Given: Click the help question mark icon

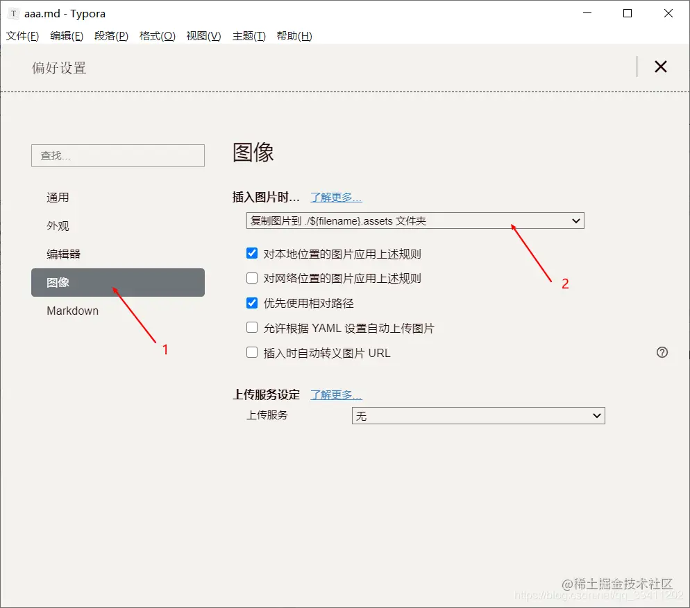Looking at the screenshot, I should tap(662, 352).
